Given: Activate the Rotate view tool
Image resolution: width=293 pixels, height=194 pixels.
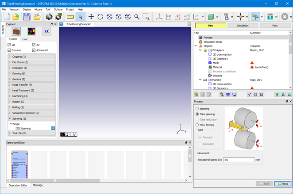Looking at the screenshot, I should (100, 17).
